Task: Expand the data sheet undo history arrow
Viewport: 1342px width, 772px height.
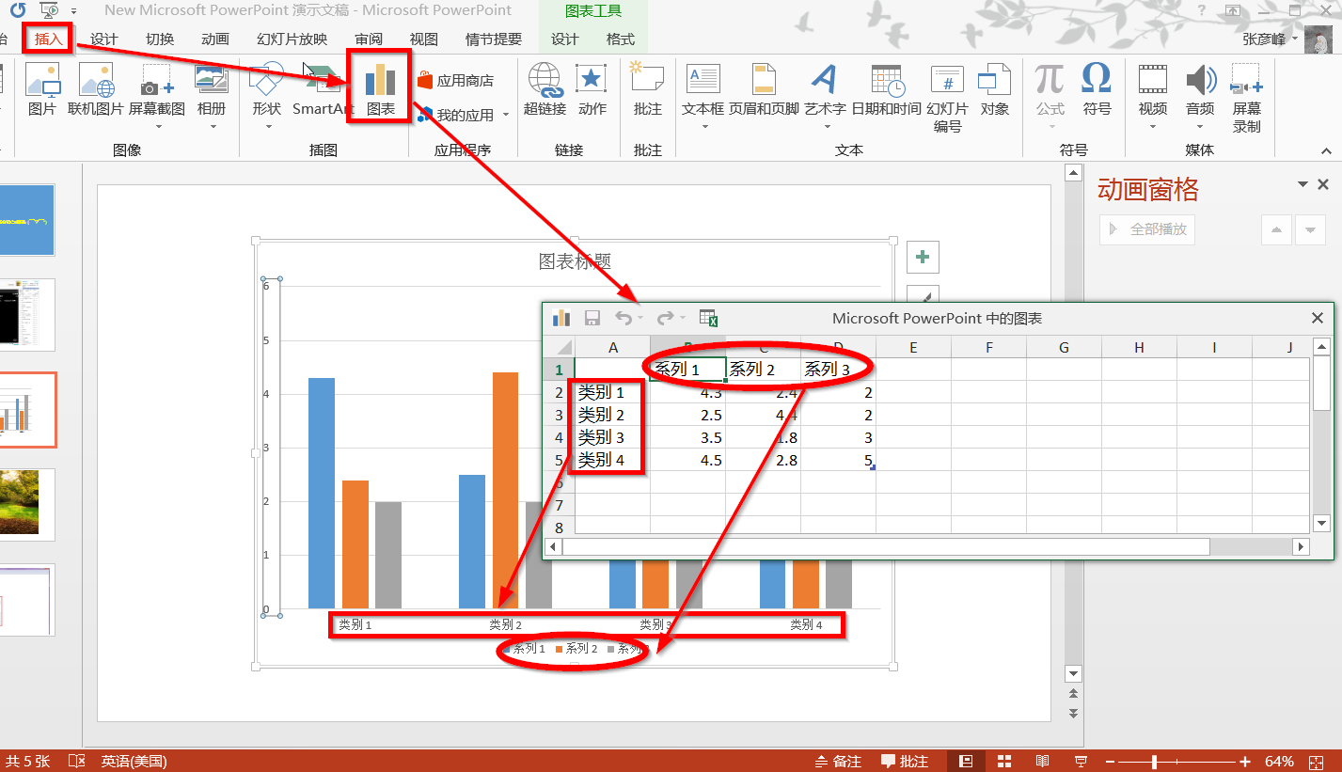Action: tap(640, 318)
